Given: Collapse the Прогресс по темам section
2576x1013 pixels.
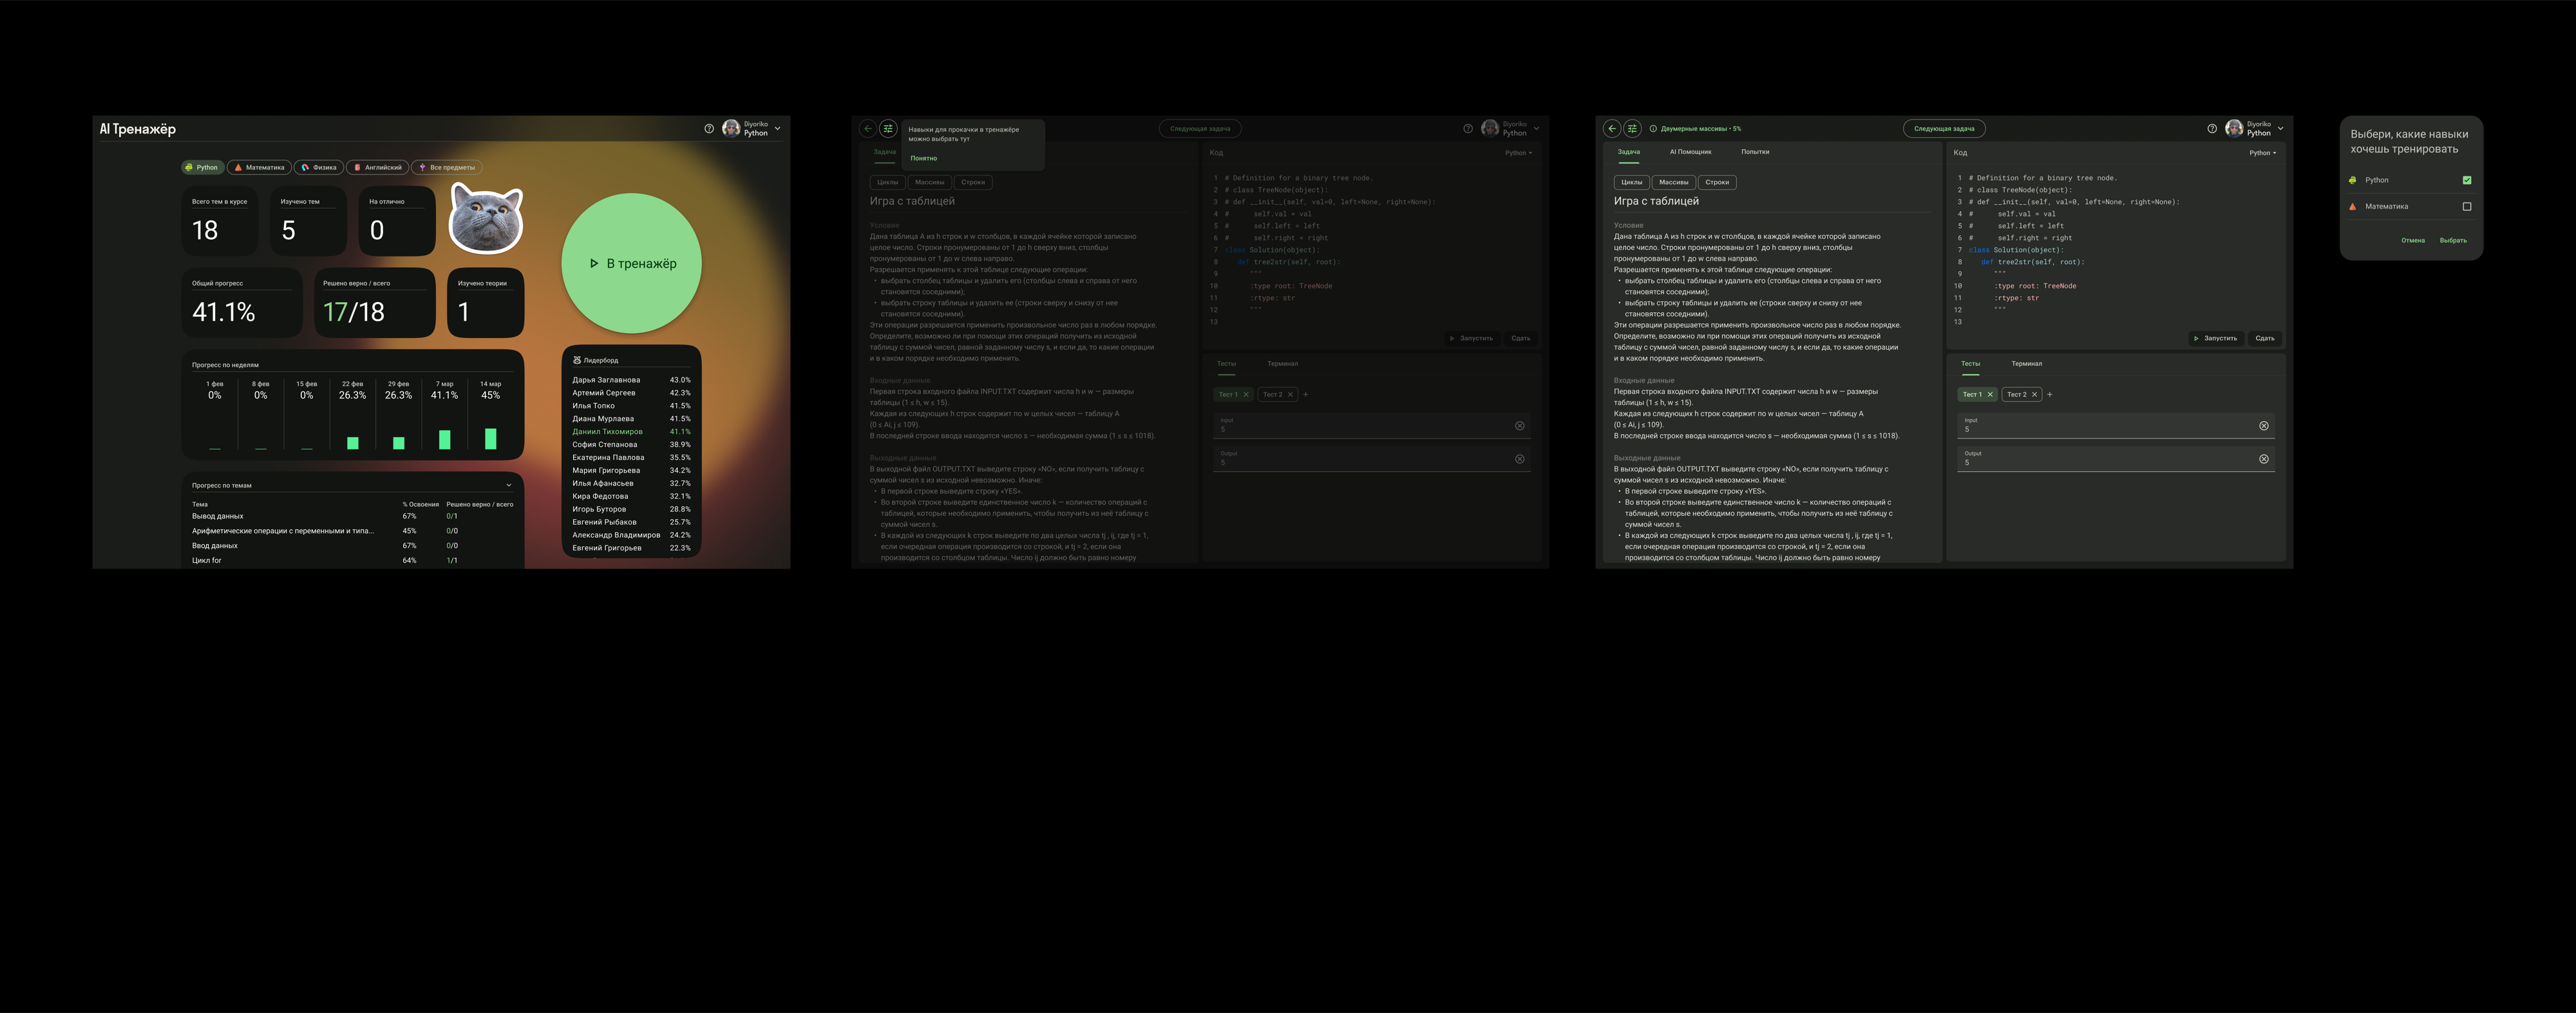Looking at the screenshot, I should coord(509,486).
